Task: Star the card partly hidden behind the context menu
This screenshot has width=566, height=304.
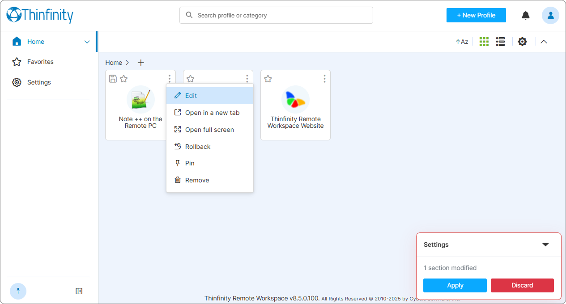Action: (x=190, y=79)
